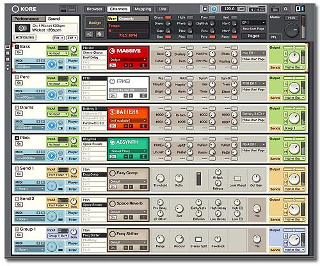Screen dimensions: 320x266
Task: Select the second view icon in the left sidebar
Action: tap(8, 53)
